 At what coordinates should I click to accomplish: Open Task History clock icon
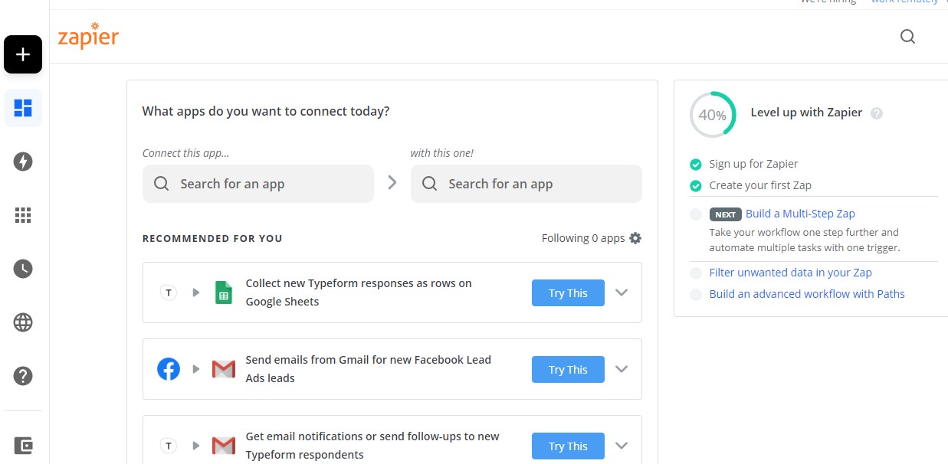23,269
